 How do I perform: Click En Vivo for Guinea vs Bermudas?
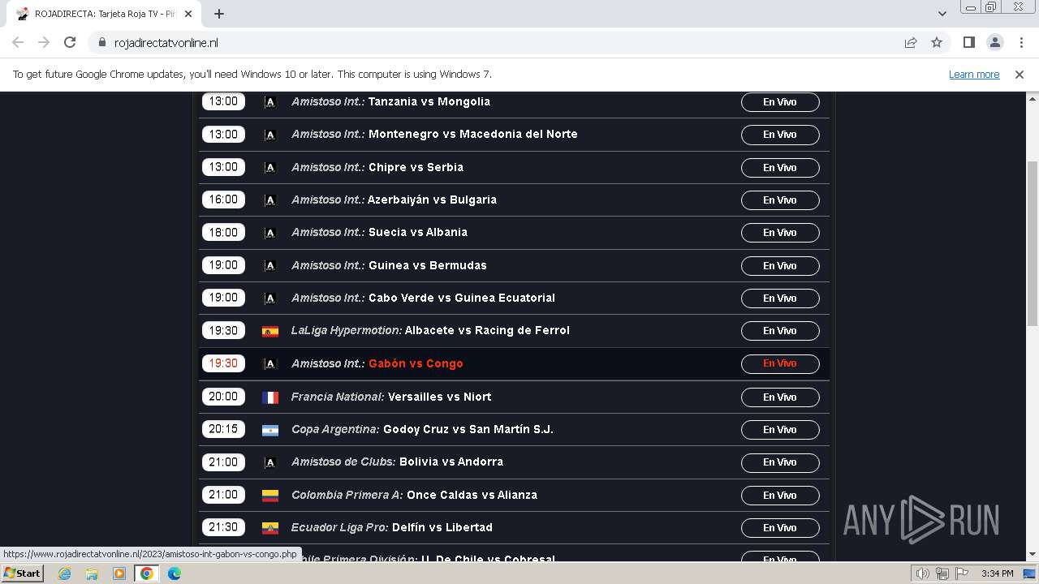(780, 266)
